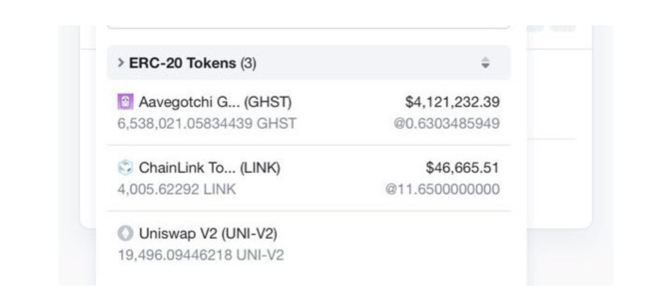The image size is (654, 295).
Task: Select the 19,496.09446218 UNI-V2 balance
Action: (200, 255)
